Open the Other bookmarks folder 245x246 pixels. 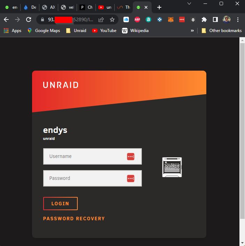222,31
